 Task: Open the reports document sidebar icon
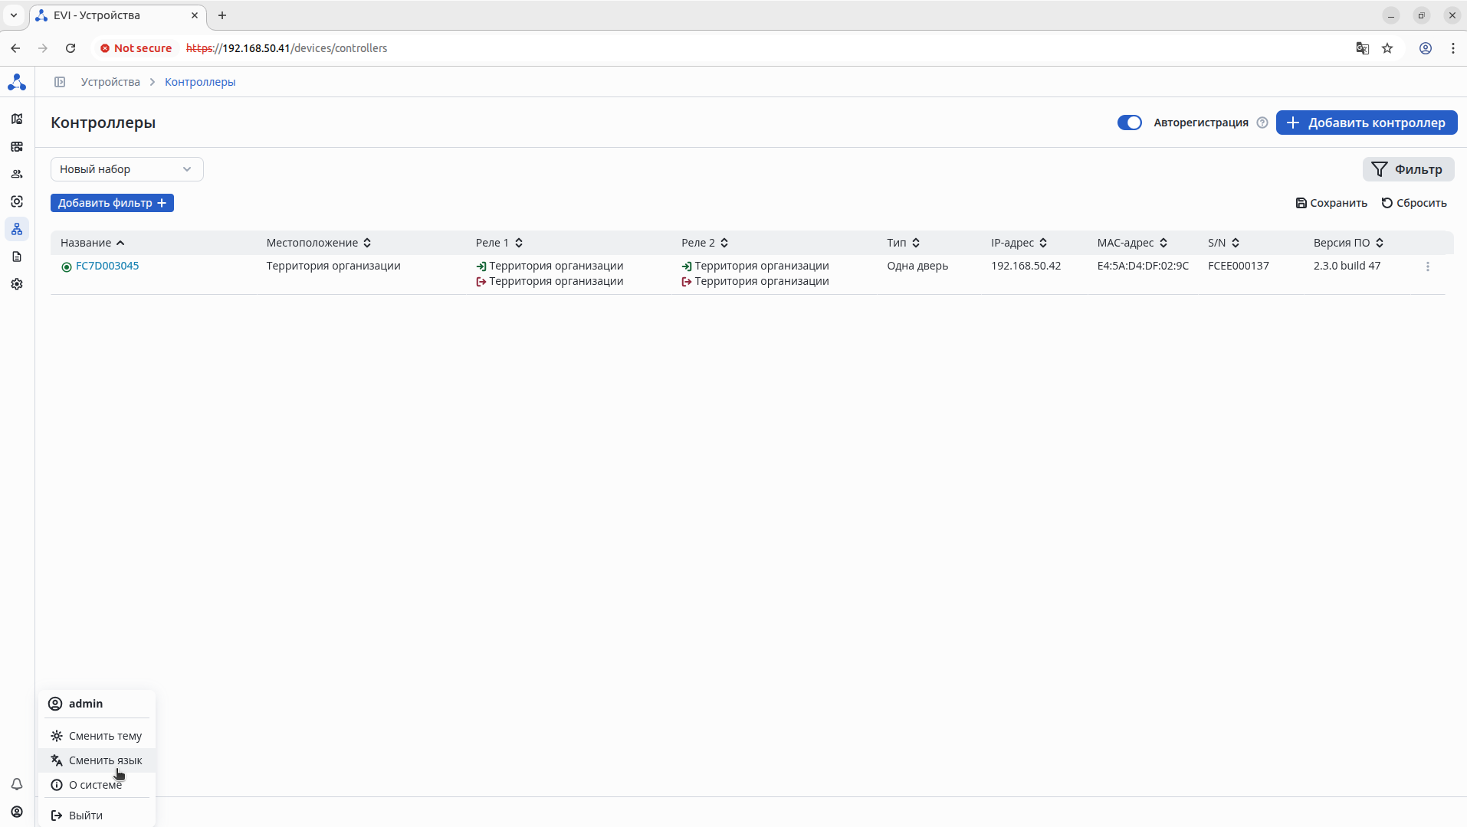tap(17, 257)
